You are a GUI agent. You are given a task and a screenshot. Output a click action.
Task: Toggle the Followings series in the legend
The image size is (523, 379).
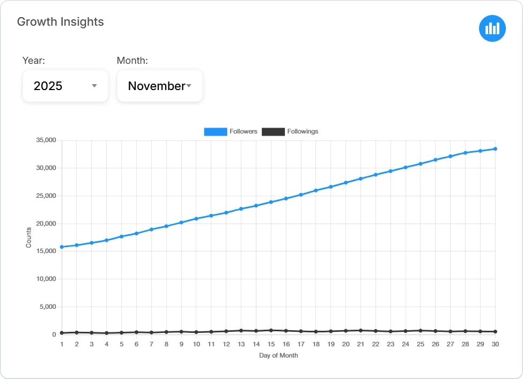pyautogui.click(x=290, y=131)
